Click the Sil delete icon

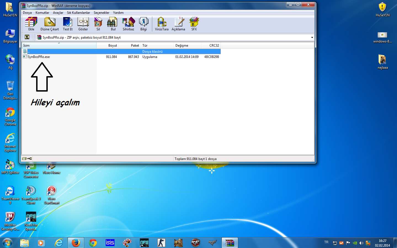click(98, 24)
